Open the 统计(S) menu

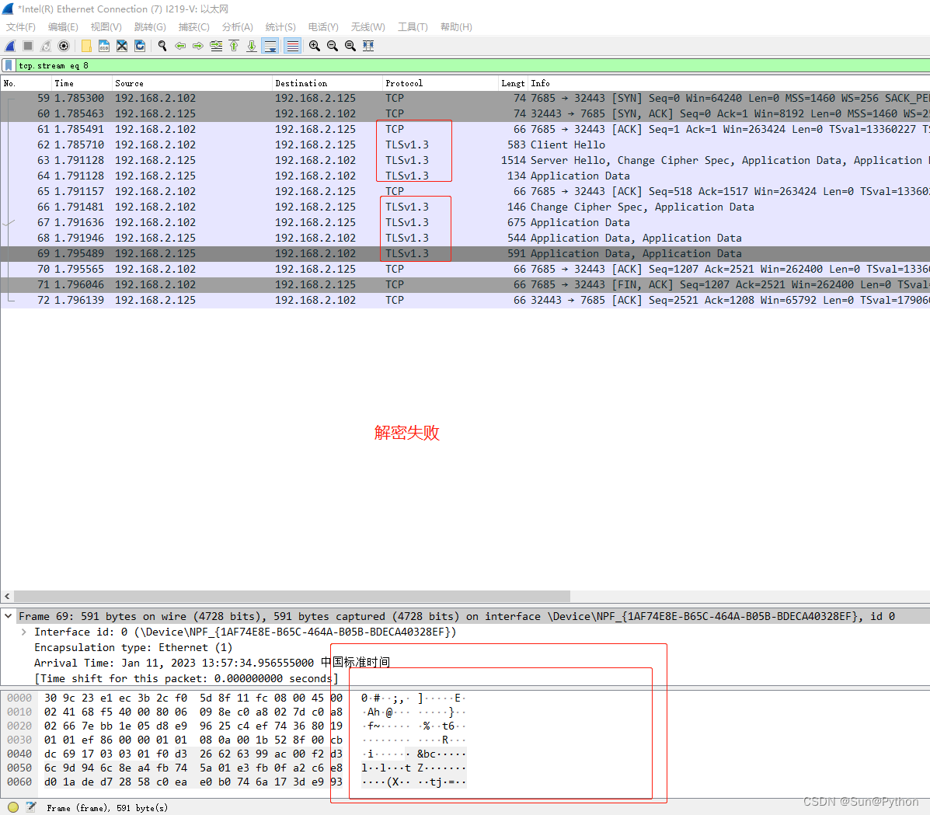coord(280,26)
